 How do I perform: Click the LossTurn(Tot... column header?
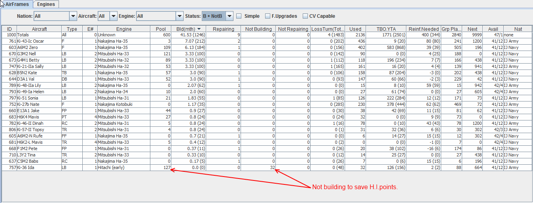click(x=328, y=29)
